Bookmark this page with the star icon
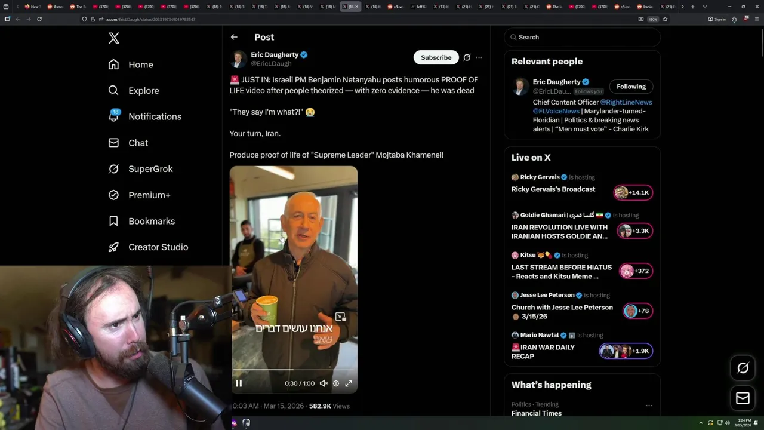 click(x=665, y=19)
